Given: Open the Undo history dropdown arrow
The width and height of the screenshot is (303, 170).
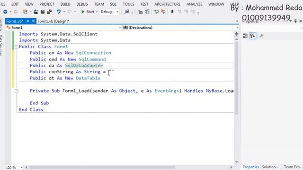Looking at the screenshot, I should click(x=64, y=12).
